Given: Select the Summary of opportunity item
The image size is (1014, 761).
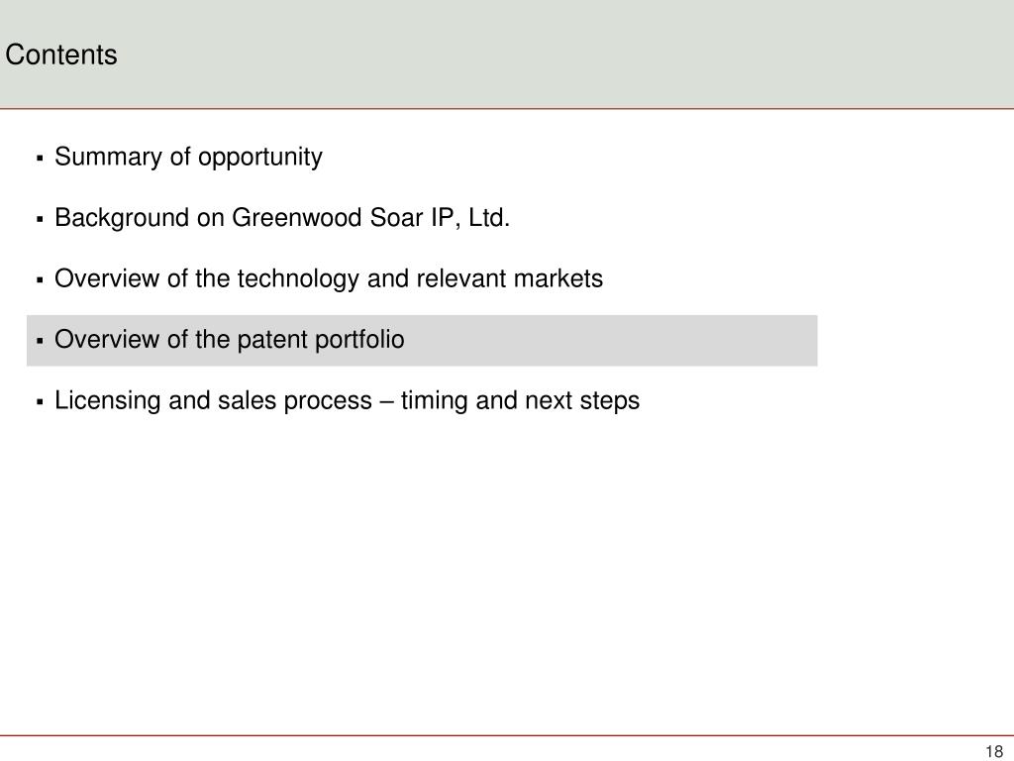Looking at the screenshot, I should coord(188,158).
